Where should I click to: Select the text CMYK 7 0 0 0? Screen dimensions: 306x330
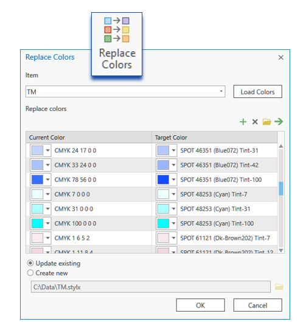tap(72, 194)
